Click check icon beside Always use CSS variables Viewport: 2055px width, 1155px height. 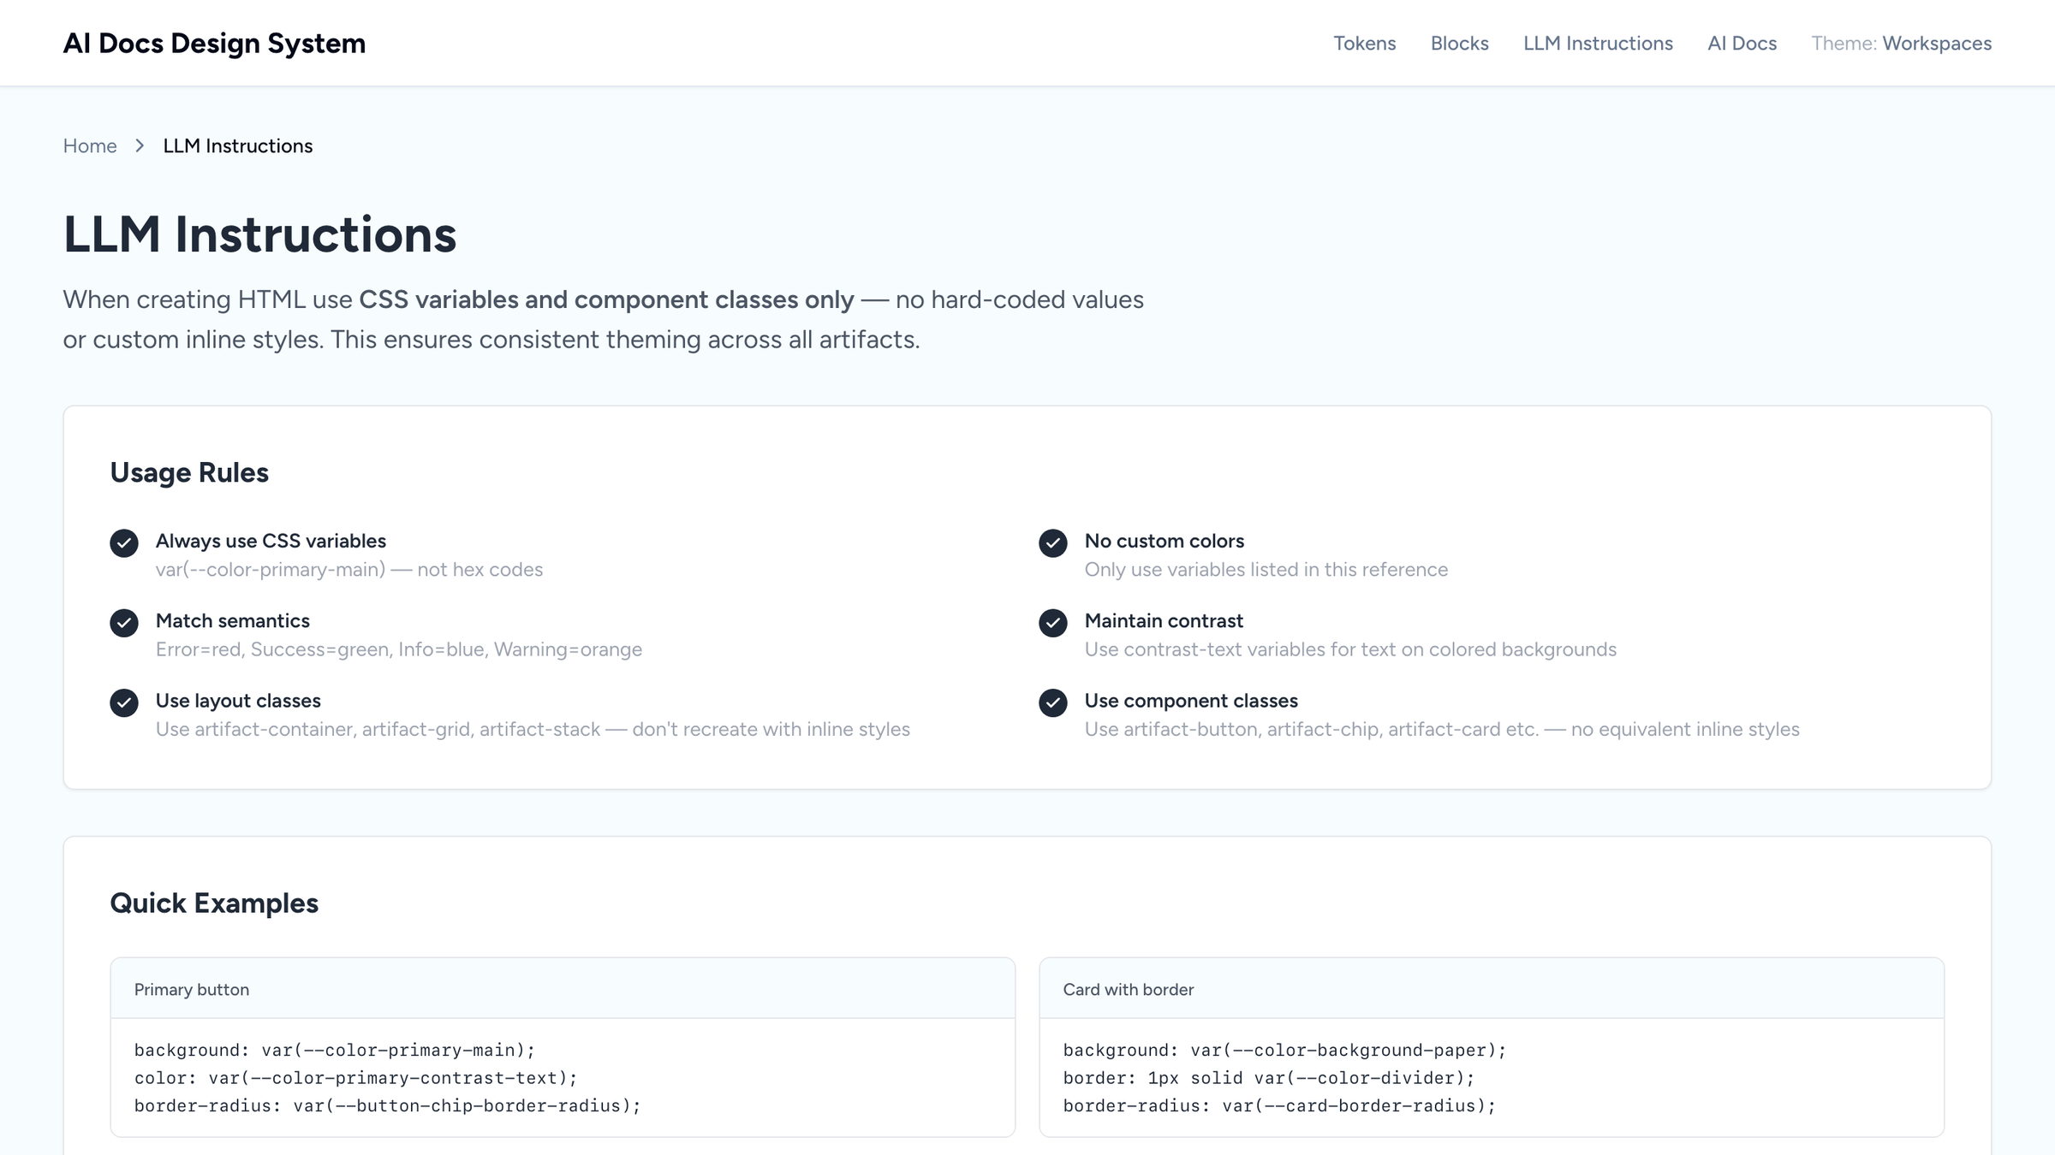coord(124,542)
